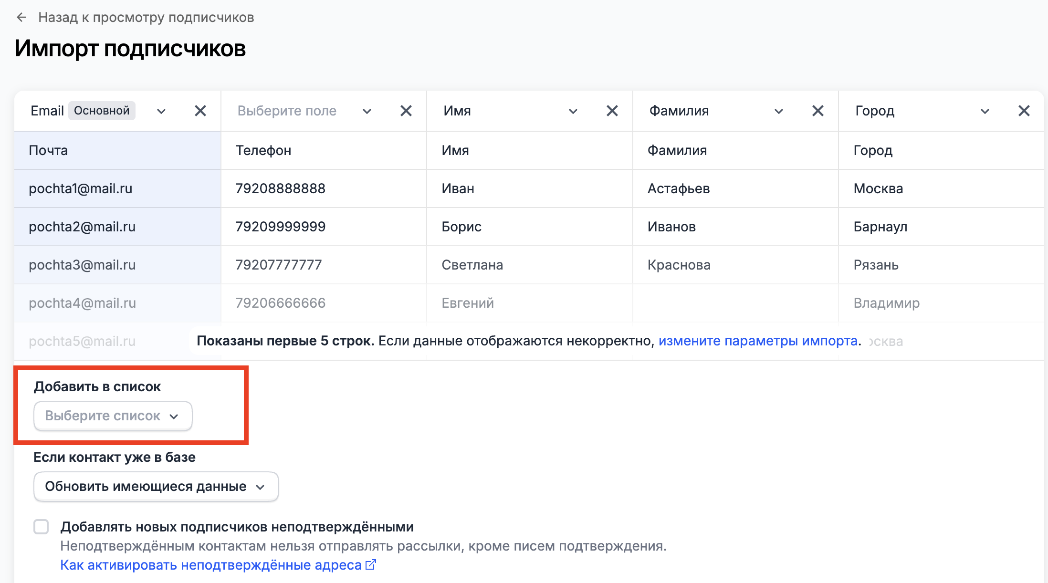Remove the Фамилия column with X
Viewport: 1048px width, 583px height.
coord(818,111)
